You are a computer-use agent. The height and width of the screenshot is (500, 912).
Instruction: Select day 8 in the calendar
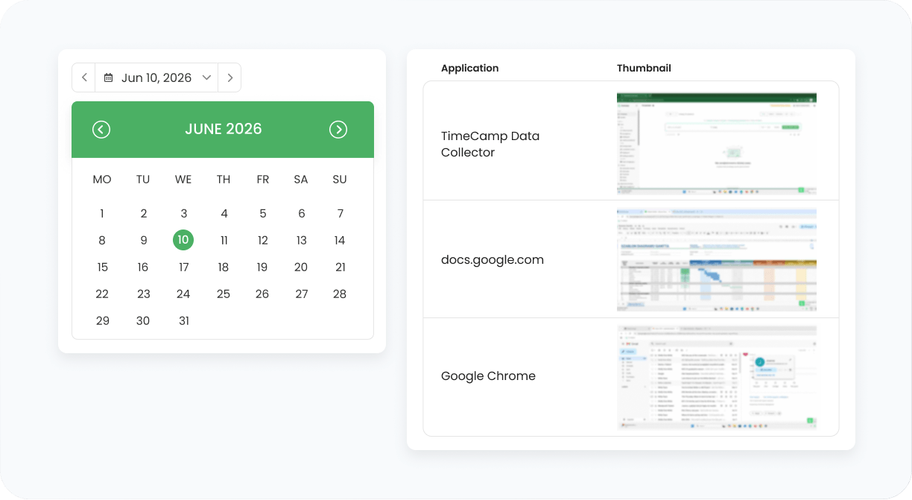pos(102,241)
